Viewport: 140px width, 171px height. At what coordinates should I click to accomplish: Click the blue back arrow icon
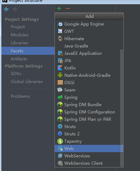6,9
